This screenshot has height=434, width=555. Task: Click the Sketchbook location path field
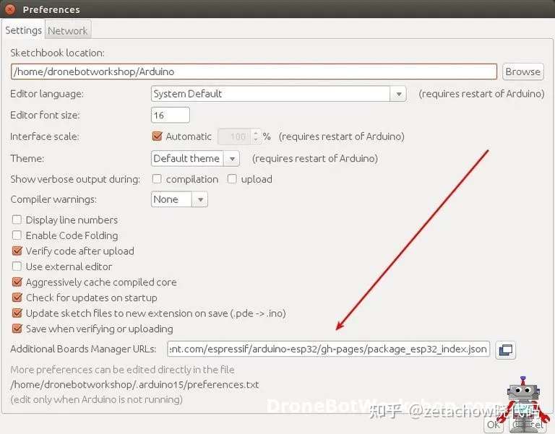pyautogui.click(x=254, y=71)
